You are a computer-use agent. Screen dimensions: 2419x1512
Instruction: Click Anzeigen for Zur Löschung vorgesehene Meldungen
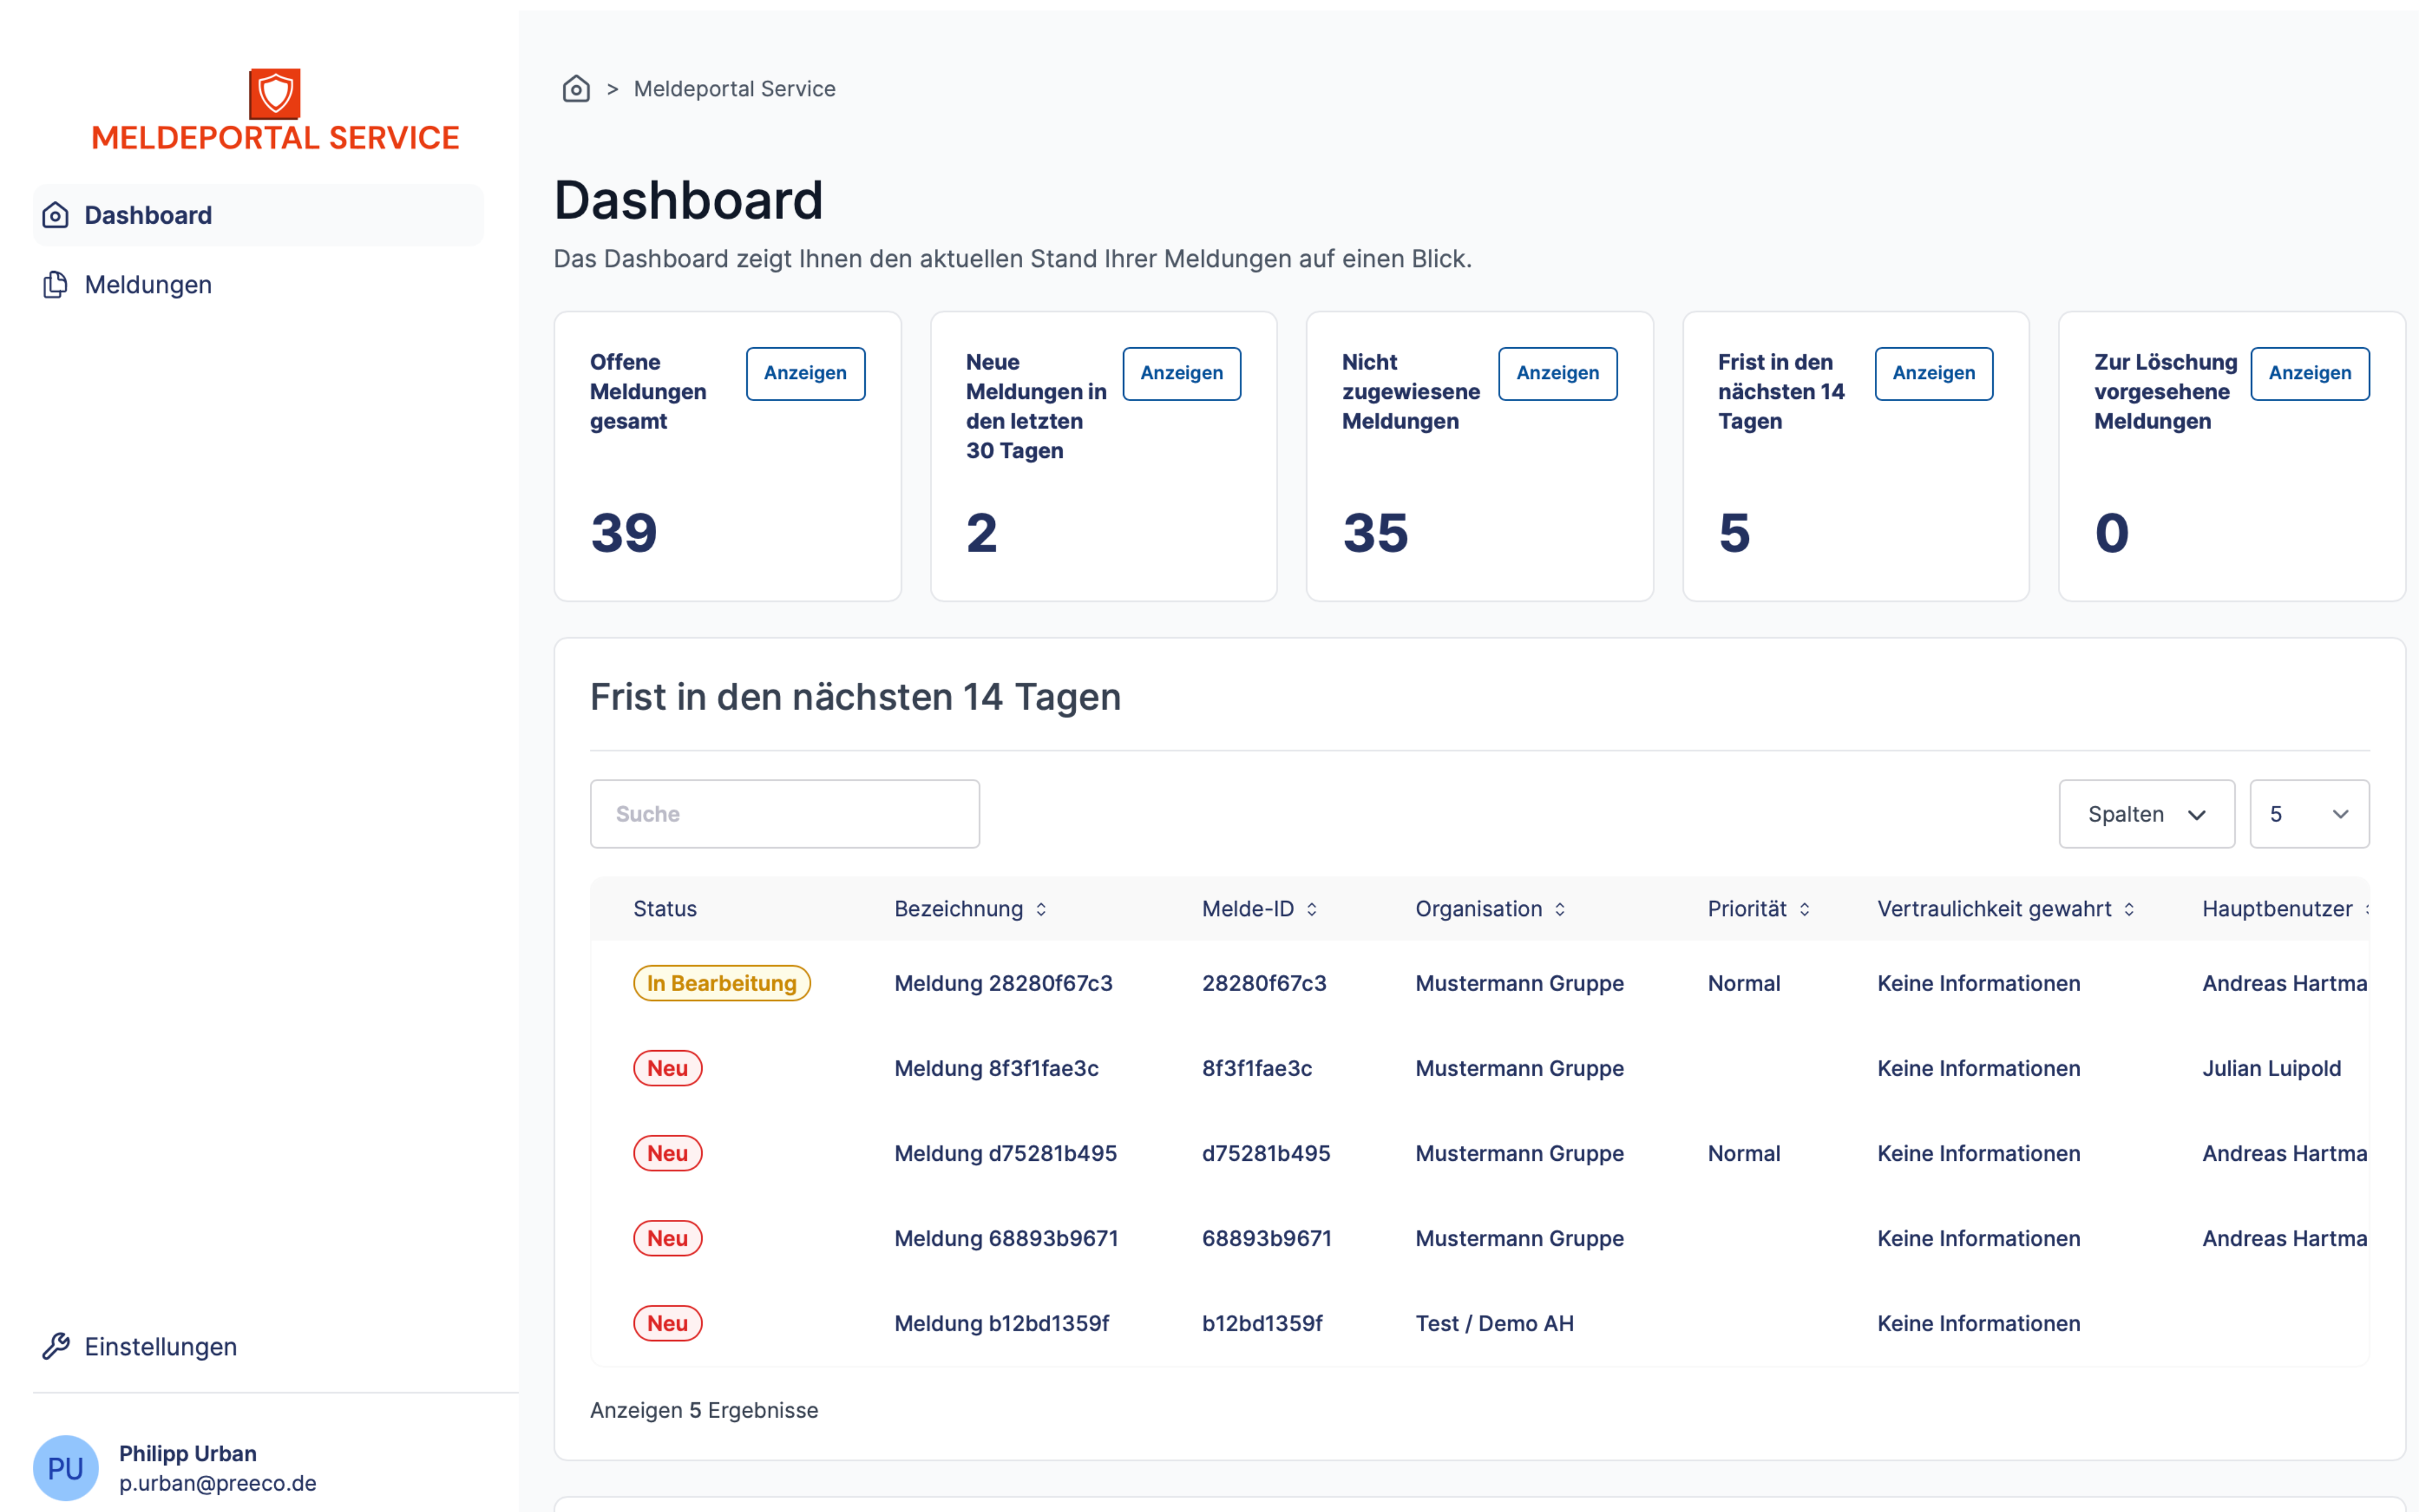pyautogui.click(x=2309, y=373)
